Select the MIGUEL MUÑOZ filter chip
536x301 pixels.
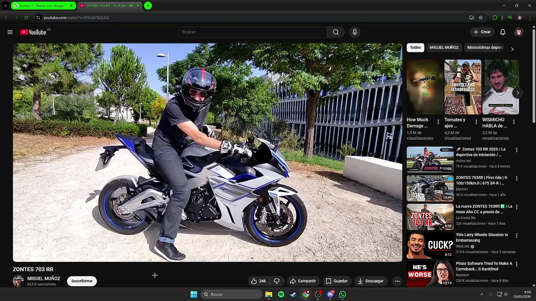[444, 48]
